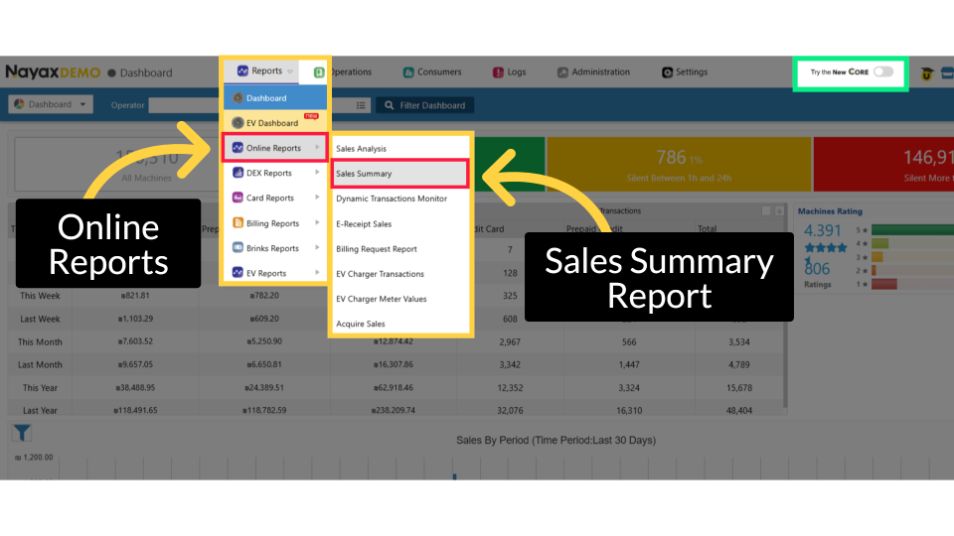Open the Administration menu
The image size is (954, 536).
(x=594, y=71)
